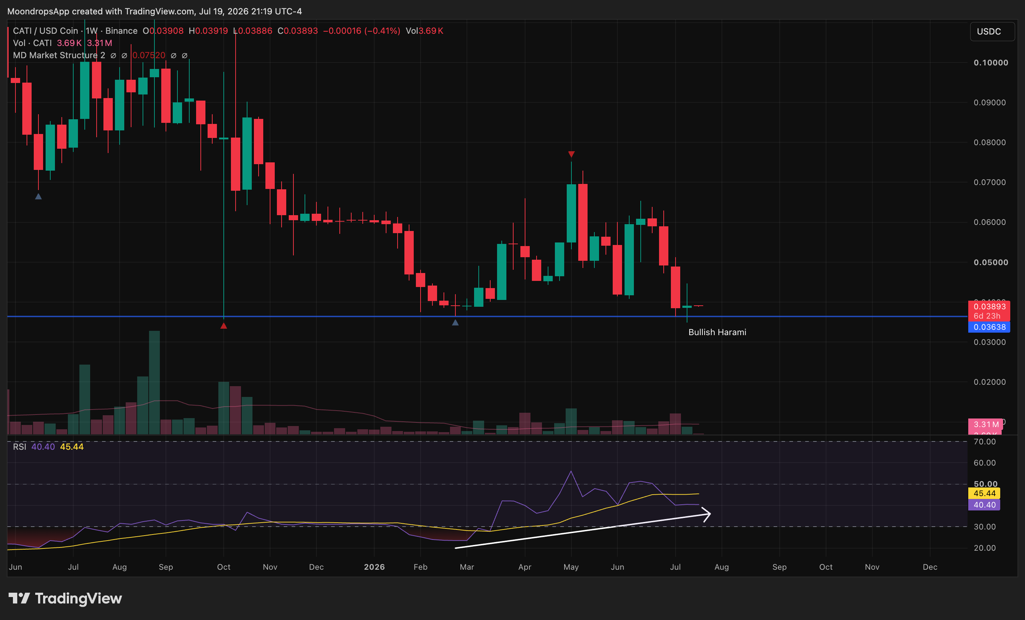Click the red down-triangle marker above May's high
Image resolution: width=1025 pixels, height=620 pixels.
click(571, 154)
